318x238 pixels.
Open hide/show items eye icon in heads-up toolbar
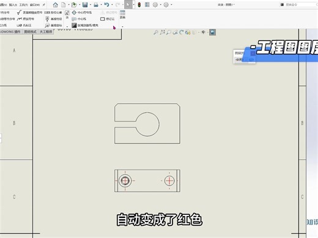203,32
